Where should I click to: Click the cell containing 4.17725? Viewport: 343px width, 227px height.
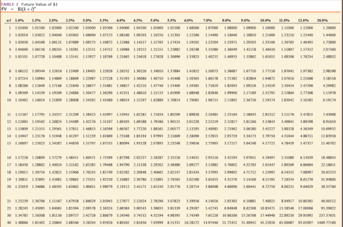pyautogui.click(x=269, y=143)
